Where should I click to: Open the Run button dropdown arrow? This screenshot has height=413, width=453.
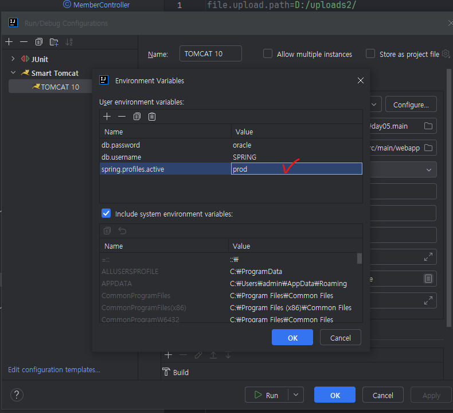point(296,395)
